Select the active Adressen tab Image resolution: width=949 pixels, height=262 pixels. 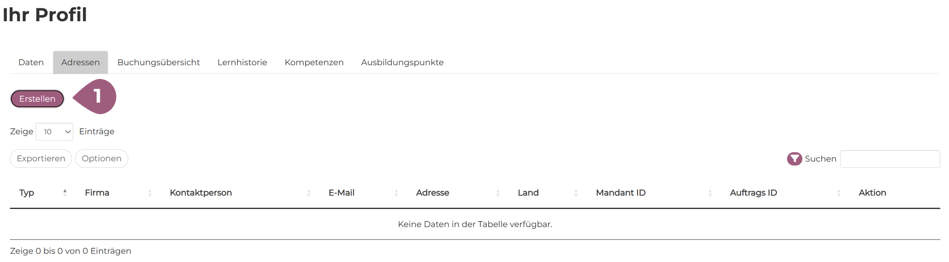coord(80,62)
